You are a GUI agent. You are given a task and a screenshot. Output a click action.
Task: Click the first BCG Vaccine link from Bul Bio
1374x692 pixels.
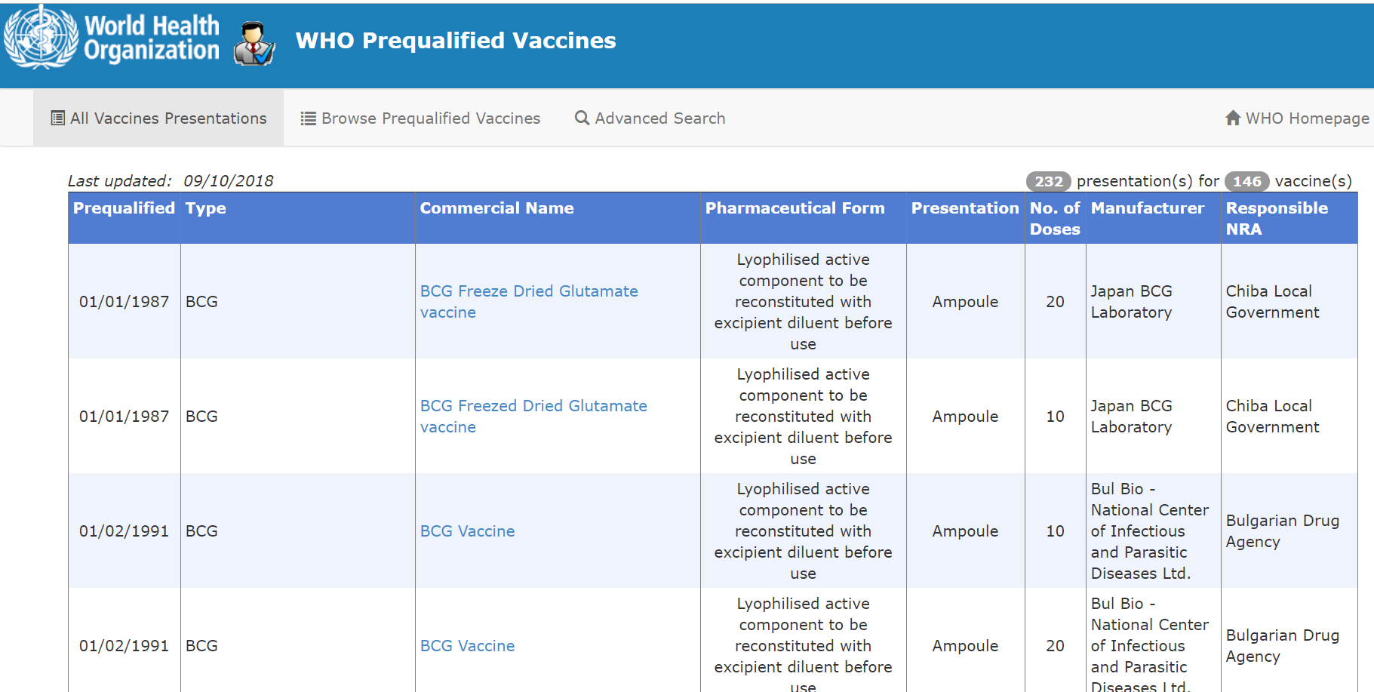pos(467,531)
